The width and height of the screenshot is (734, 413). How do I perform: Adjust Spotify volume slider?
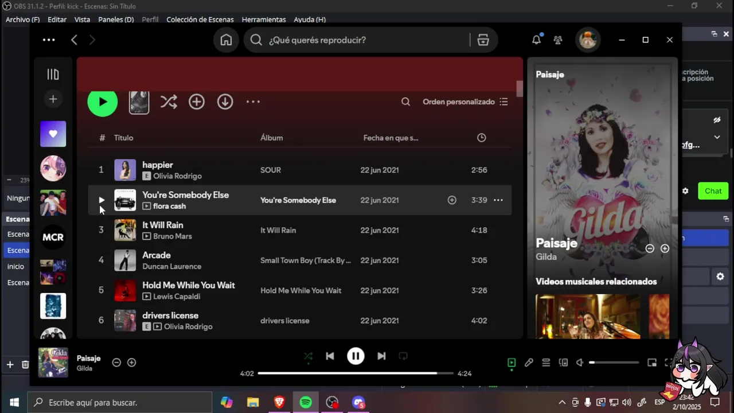[614, 363]
